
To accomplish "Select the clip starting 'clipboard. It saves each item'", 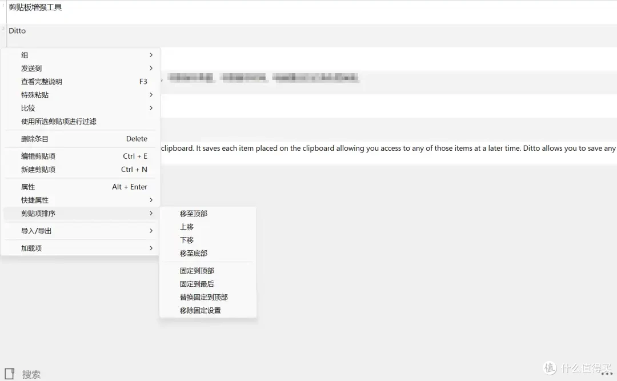I will [x=388, y=153].
